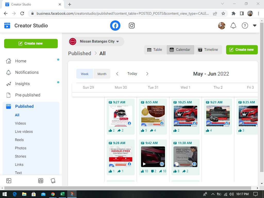Open the 9:21 AM Navara truck post

218,116
